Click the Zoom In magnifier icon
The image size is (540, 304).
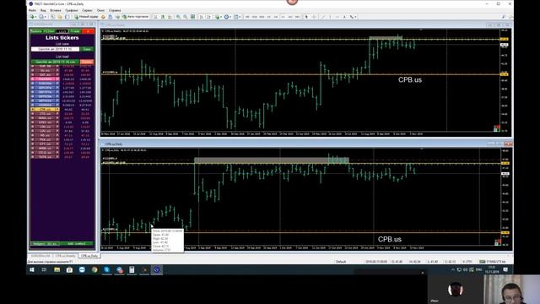178,17
